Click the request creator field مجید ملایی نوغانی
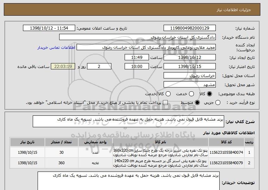268x190 pixels. click(146, 47)
